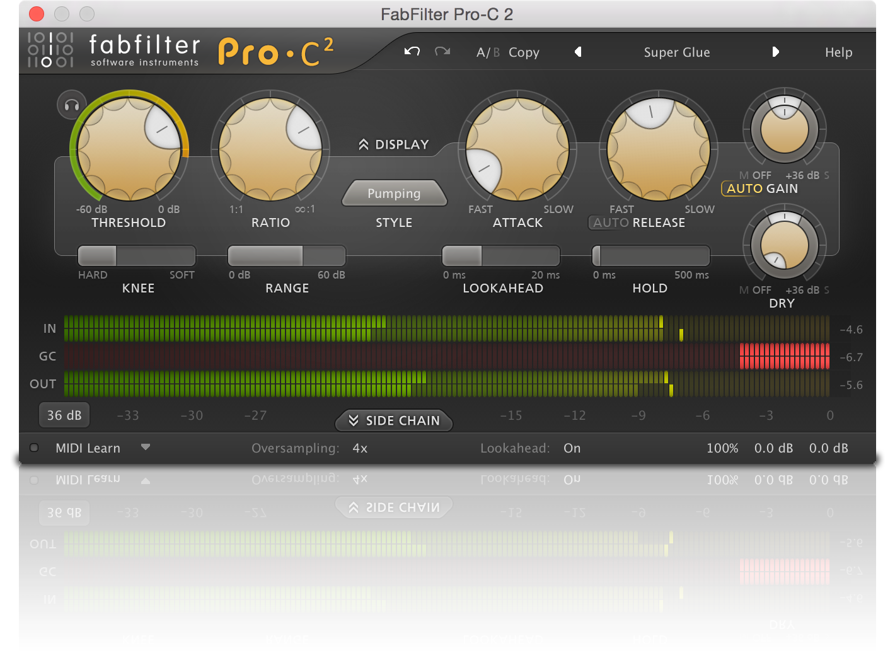Change the Oversampling 4x setting
The image size is (895, 653).
click(360, 448)
